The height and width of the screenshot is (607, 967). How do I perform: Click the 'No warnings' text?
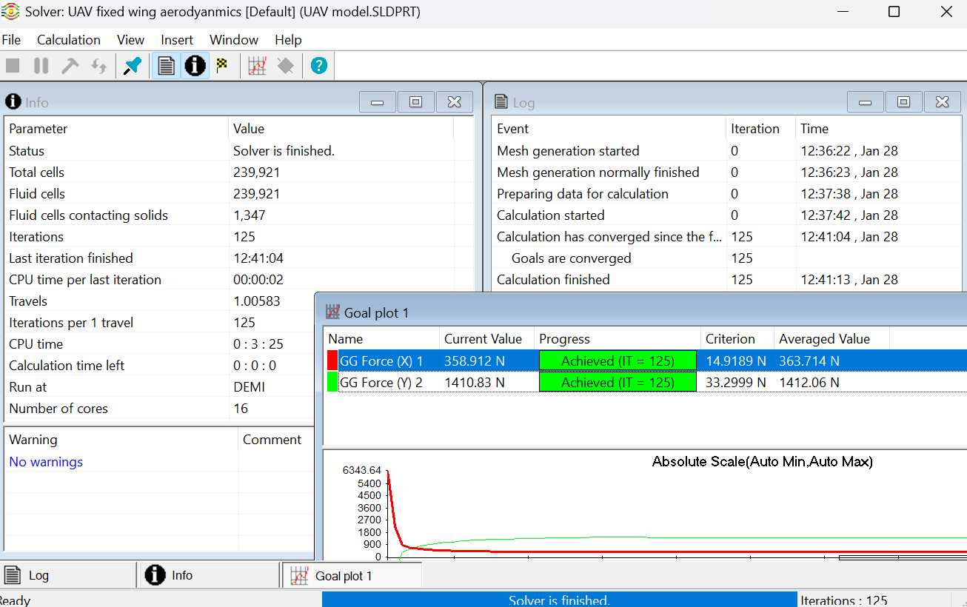(x=46, y=462)
